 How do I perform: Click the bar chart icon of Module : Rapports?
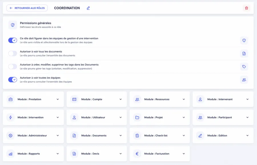tap(11, 154)
